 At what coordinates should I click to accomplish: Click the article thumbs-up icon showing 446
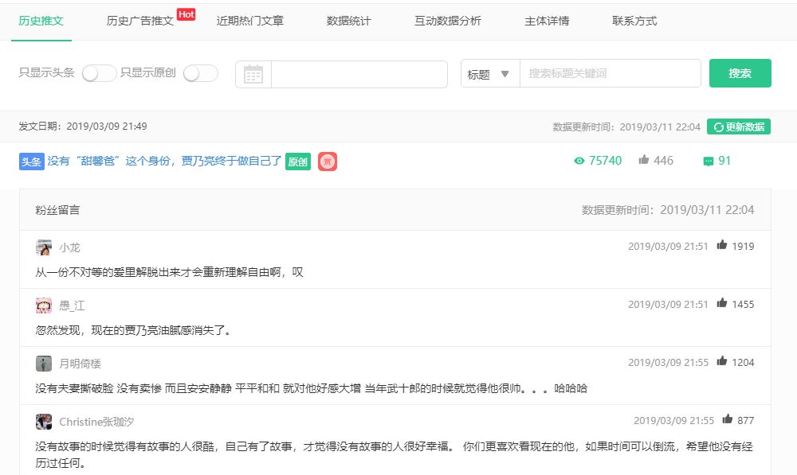pyautogui.click(x=643, y=160)
